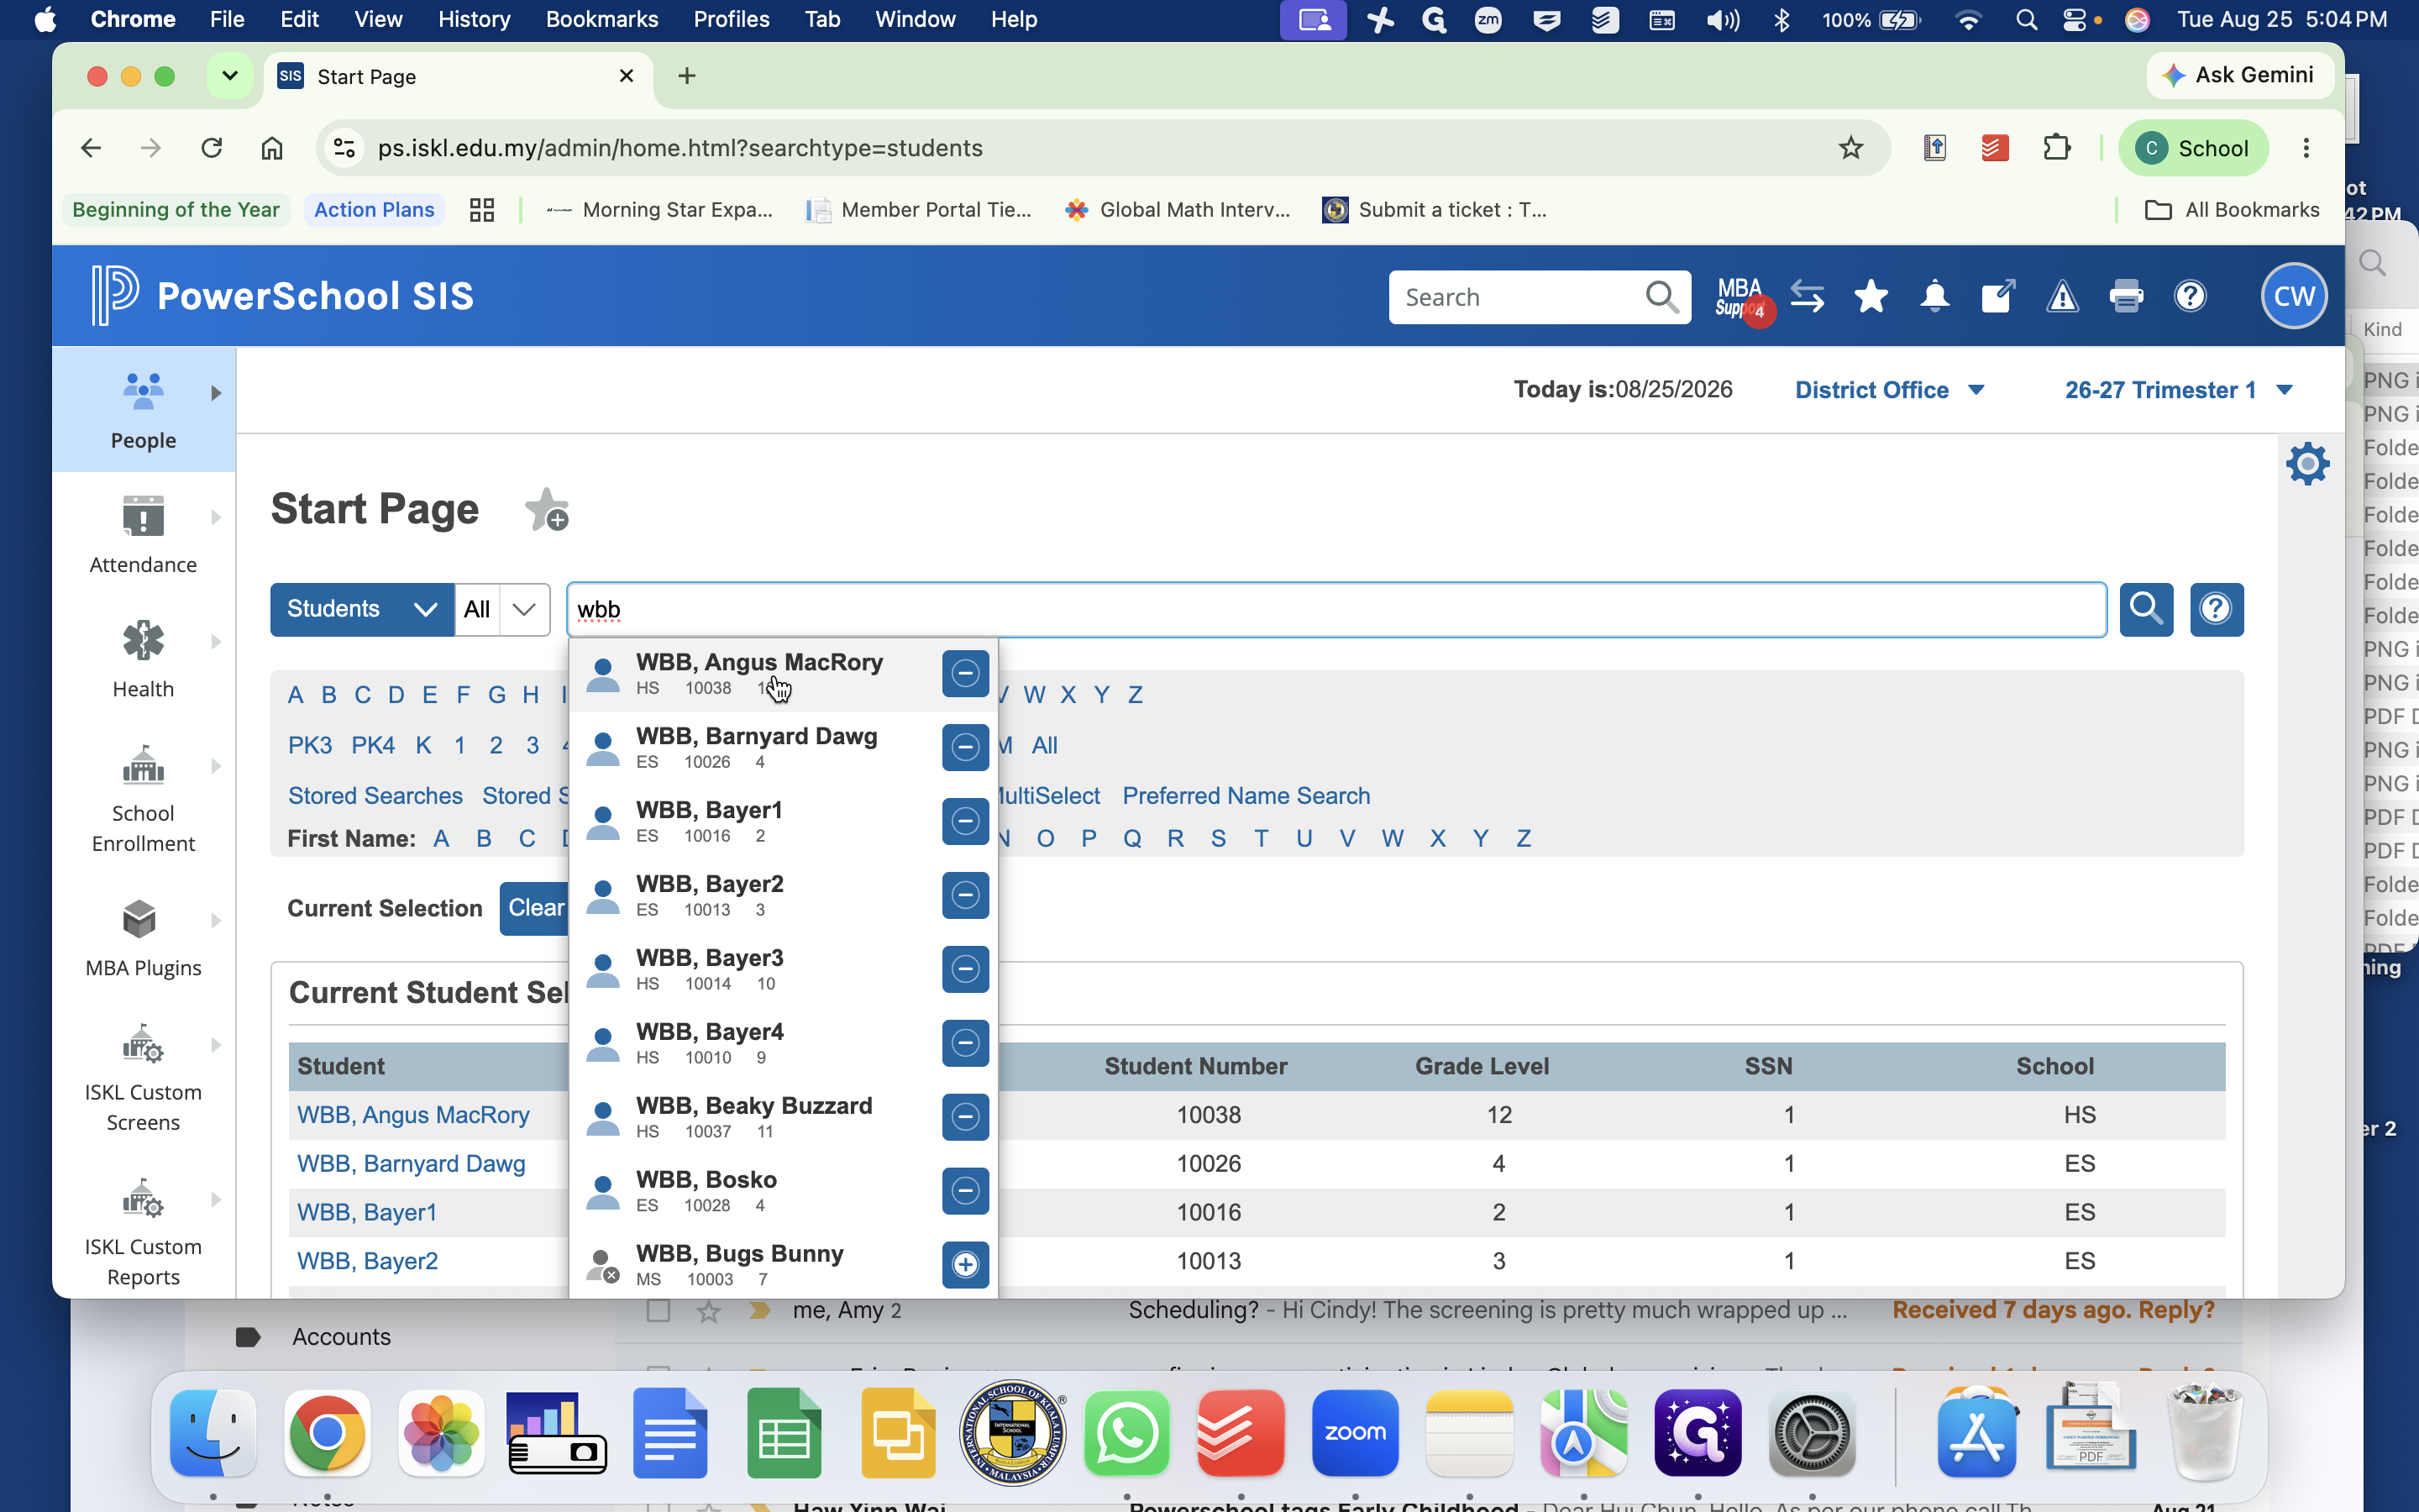Click the external link icon in header

[x=1998, y=297]
